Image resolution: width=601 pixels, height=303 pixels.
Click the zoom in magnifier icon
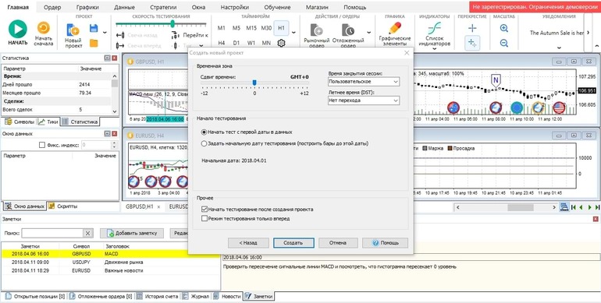[504, 28]
